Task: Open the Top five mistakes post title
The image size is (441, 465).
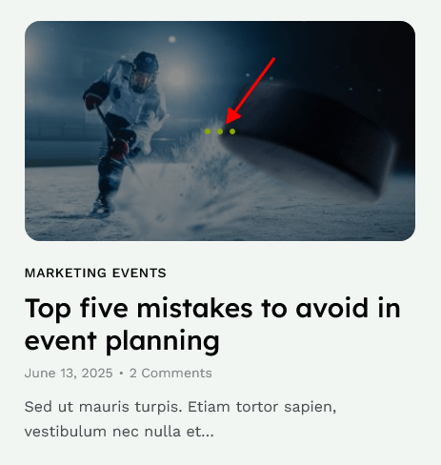Action: click(x=212, y=324)
